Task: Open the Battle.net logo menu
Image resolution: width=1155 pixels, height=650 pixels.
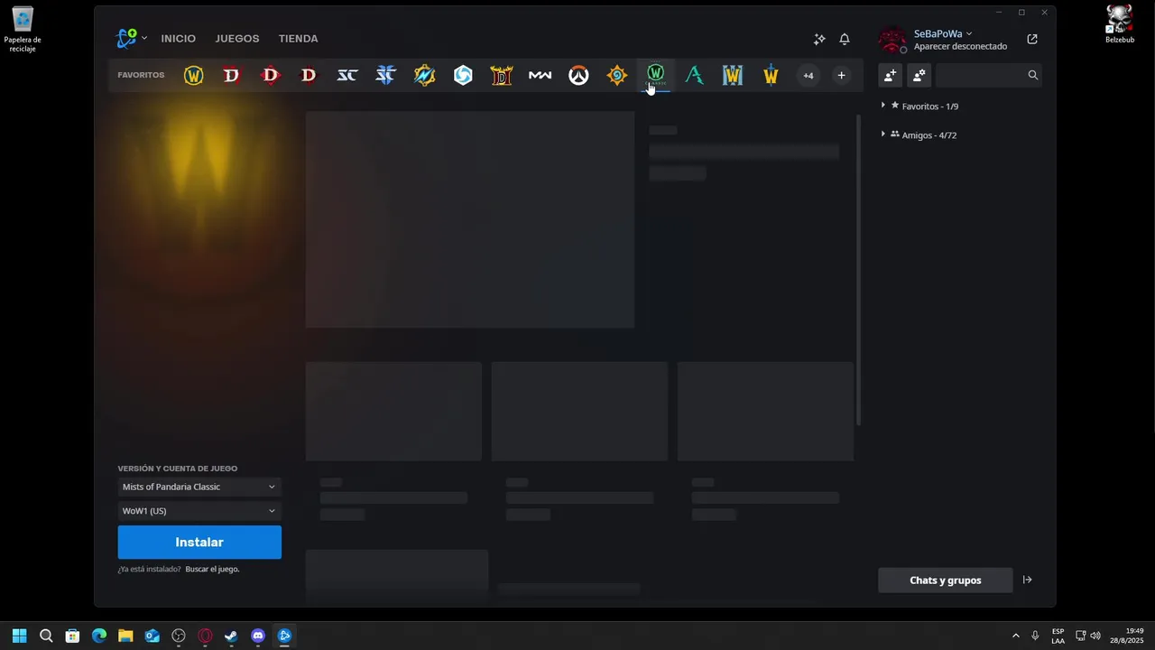Action: (126, 38)
